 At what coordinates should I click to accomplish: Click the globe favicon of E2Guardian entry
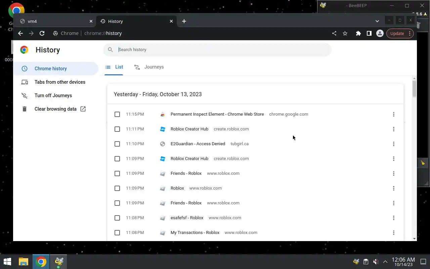(163, 144)
